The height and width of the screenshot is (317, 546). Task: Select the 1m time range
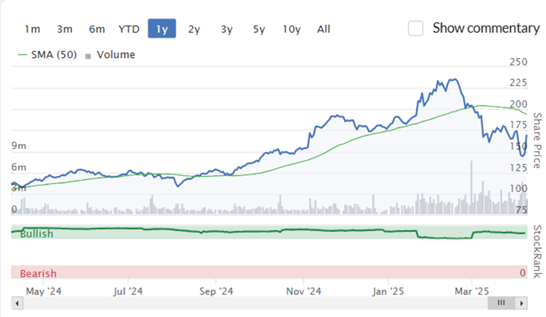[33, 29]
